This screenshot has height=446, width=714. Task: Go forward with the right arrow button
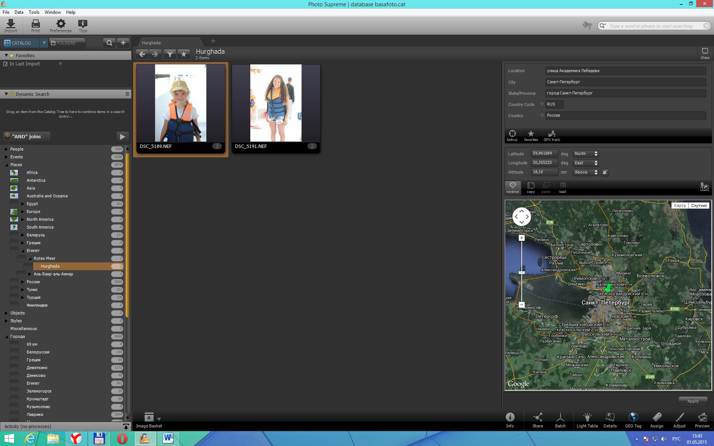point(155,54)
